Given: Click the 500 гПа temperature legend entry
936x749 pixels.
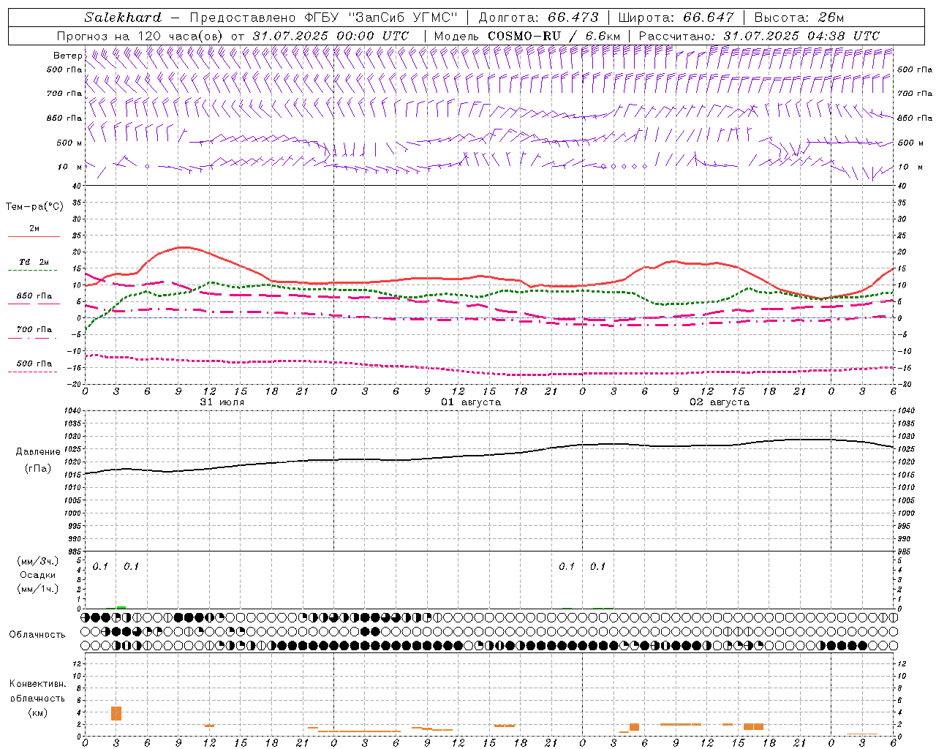Looking at the screenshot, I should tap(34, 364).
